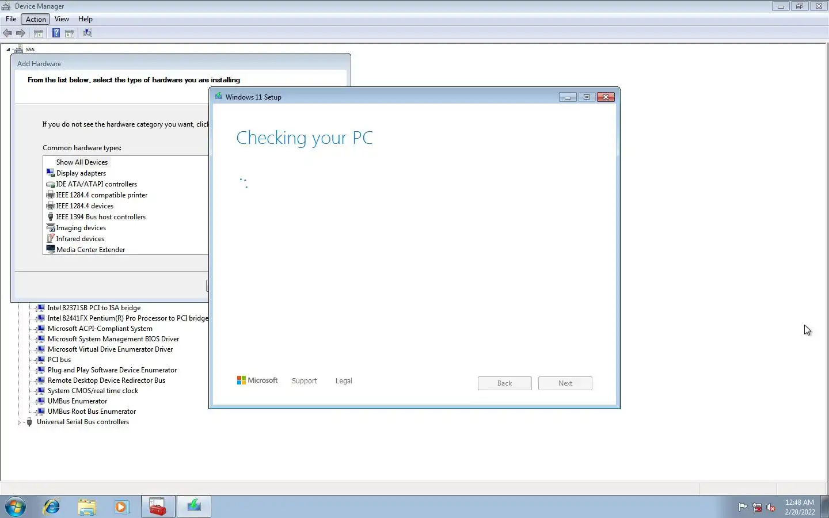Viewport: 829px width, 518px height.
Task: Restore down the Device Manager window
Action: 800,6
